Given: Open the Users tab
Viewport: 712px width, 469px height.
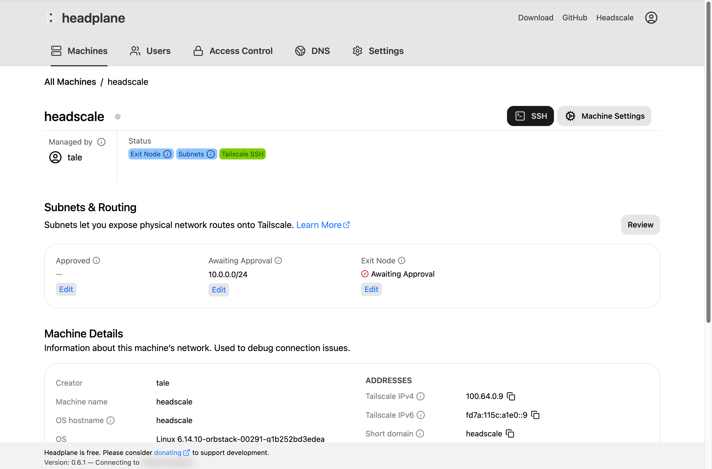Looking at the screenshot, I should click(150, 51).
